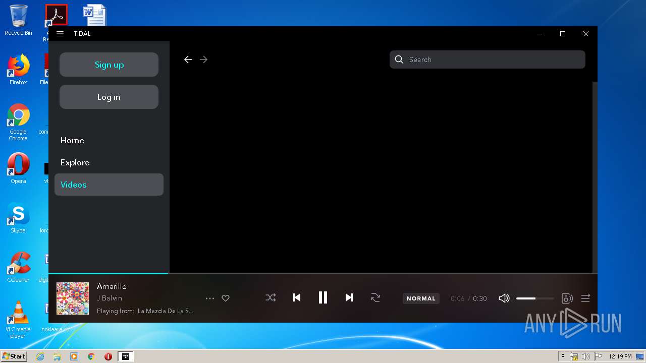This screenshot has width=646, height=363.
Task: Open the La Mezcla De La S... source
Action: coord(166,311)
